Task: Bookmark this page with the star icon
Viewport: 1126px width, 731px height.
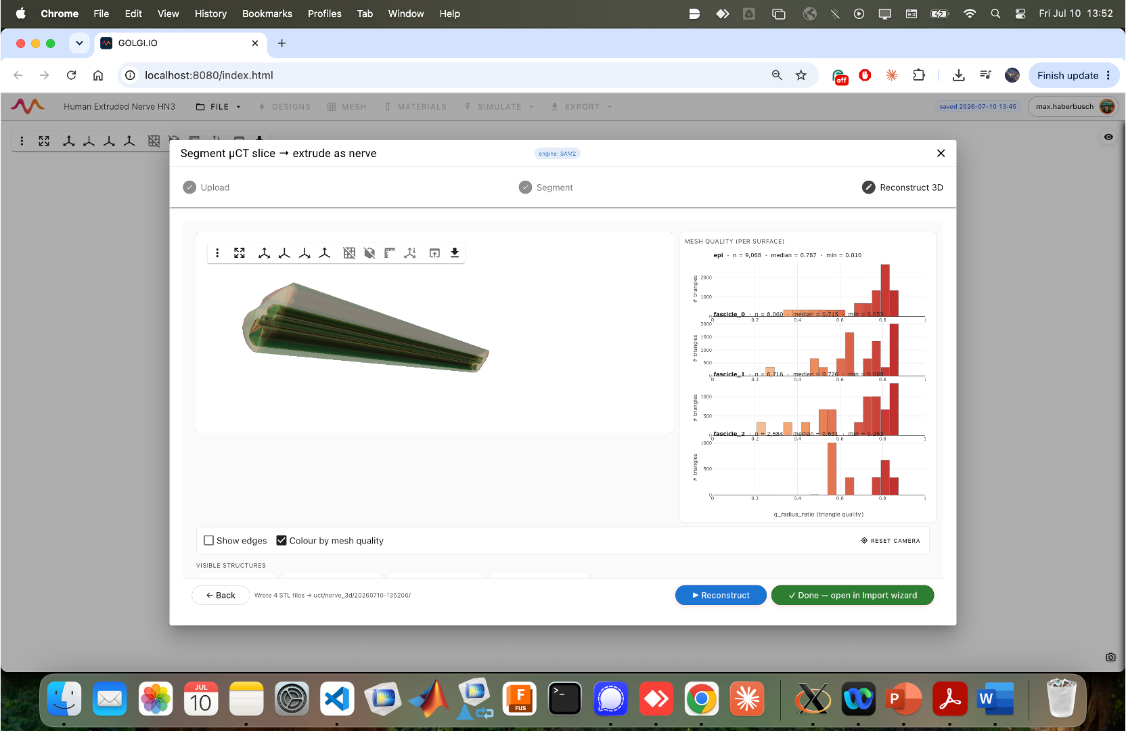Action: (x=801, y=75)
